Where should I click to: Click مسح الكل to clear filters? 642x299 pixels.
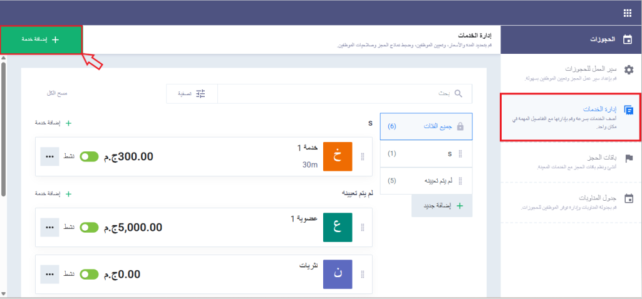coord(57,93)
